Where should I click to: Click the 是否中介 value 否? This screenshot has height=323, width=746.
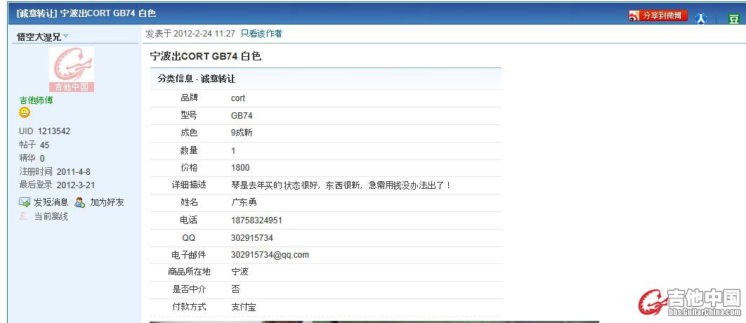(235, 290)
